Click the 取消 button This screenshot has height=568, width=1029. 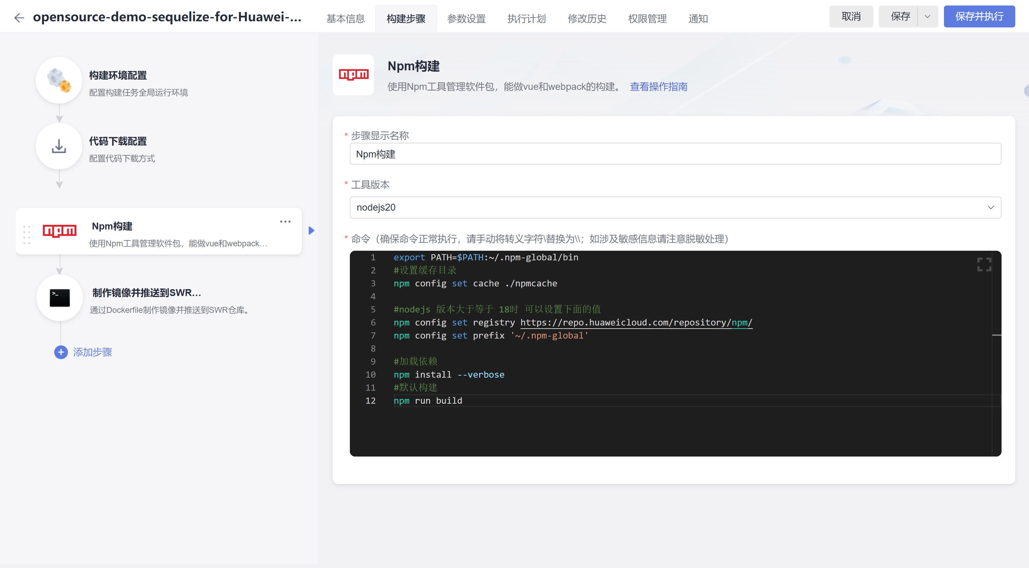coord(851,17)
